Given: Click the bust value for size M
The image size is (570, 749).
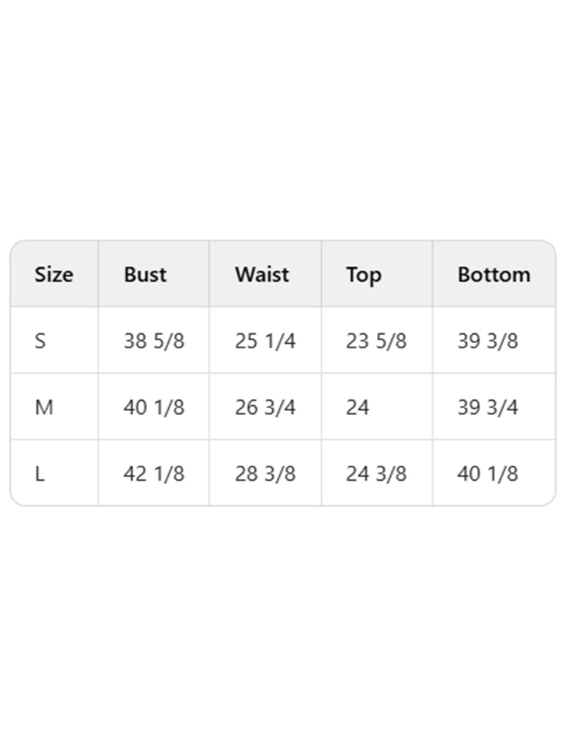Looking at the screenshot, I should (x=154, y=407).
